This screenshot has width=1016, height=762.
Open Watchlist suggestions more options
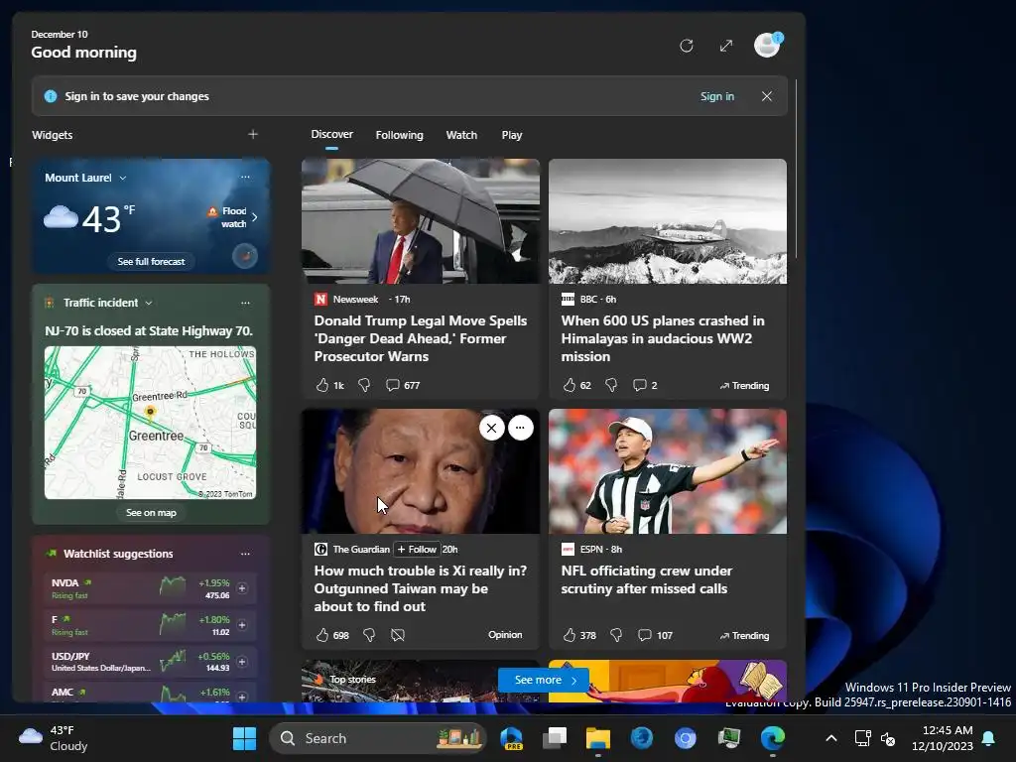coord(245,554)
